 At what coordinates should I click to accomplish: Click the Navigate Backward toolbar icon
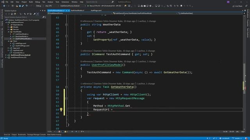(x=4, y=6)
